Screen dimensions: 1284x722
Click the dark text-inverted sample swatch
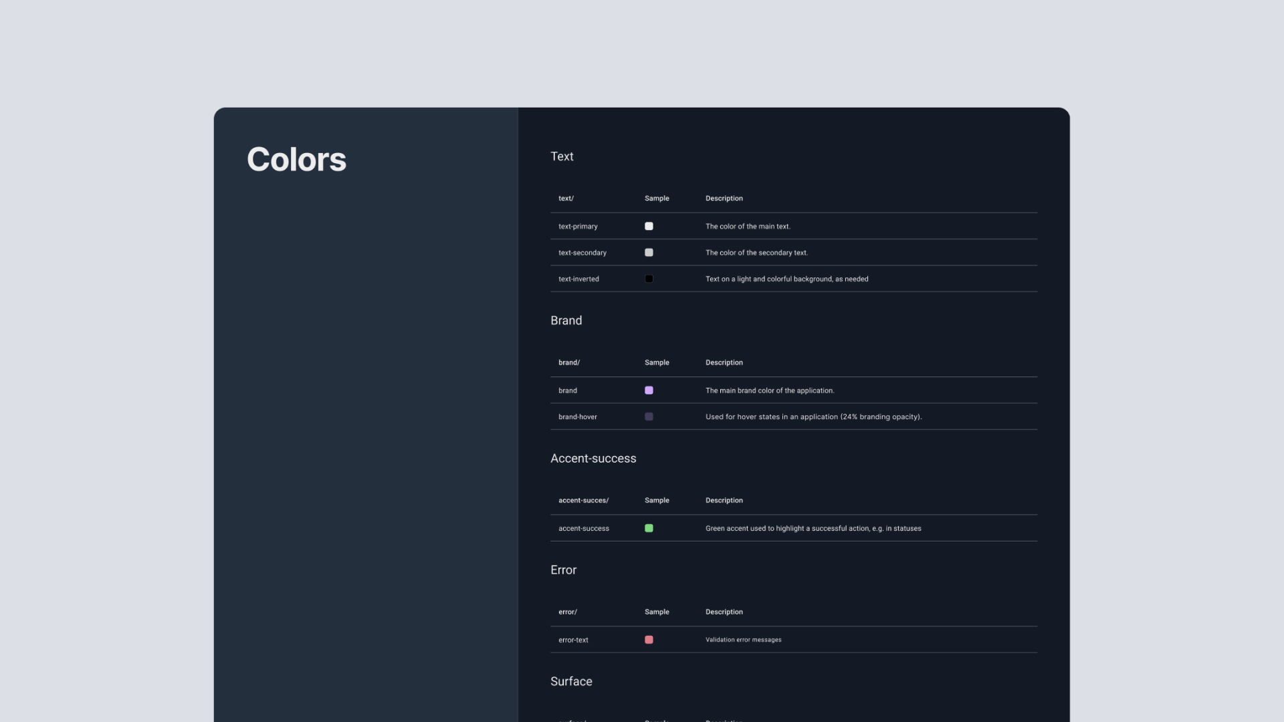tap(649, 279)
